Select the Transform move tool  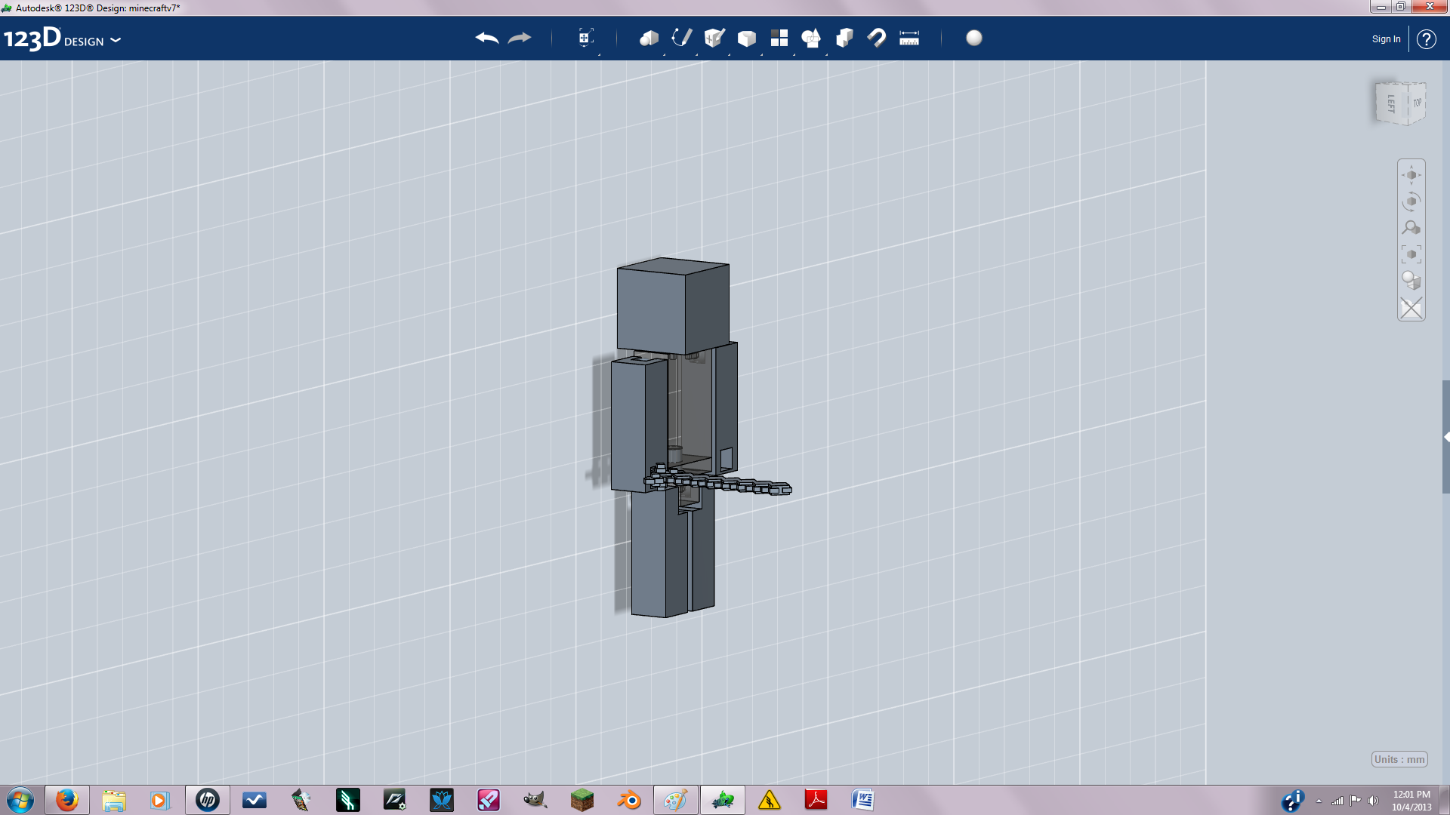pos(585,38)
